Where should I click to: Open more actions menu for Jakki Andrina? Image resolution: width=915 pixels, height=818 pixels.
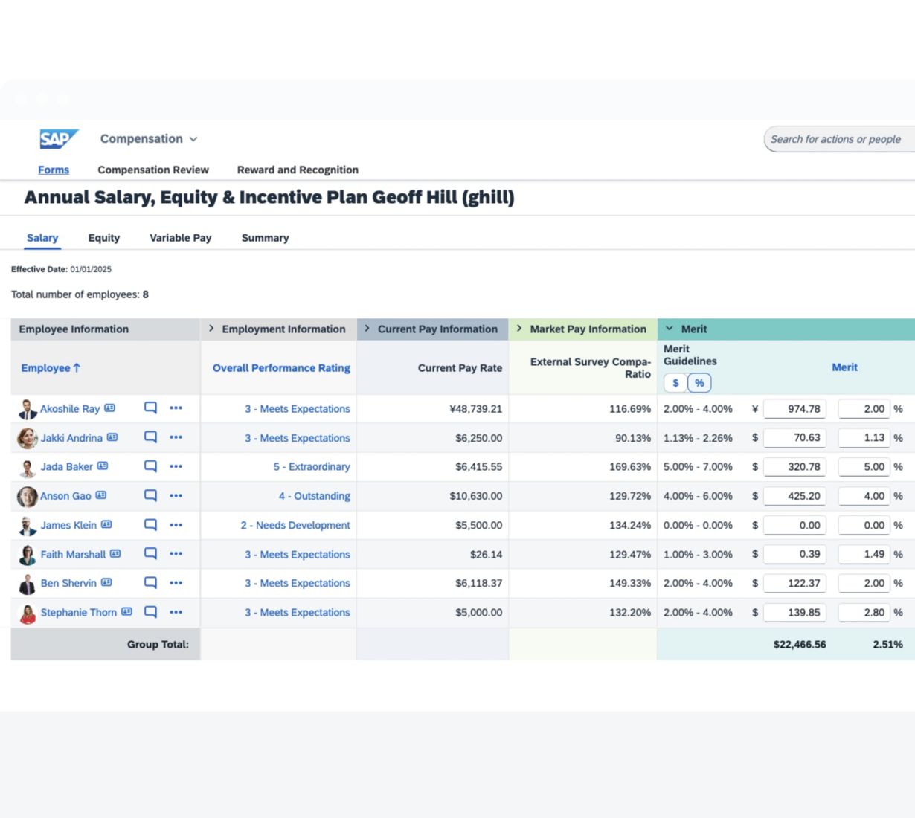pyautogui.click(x=176, y=437)
